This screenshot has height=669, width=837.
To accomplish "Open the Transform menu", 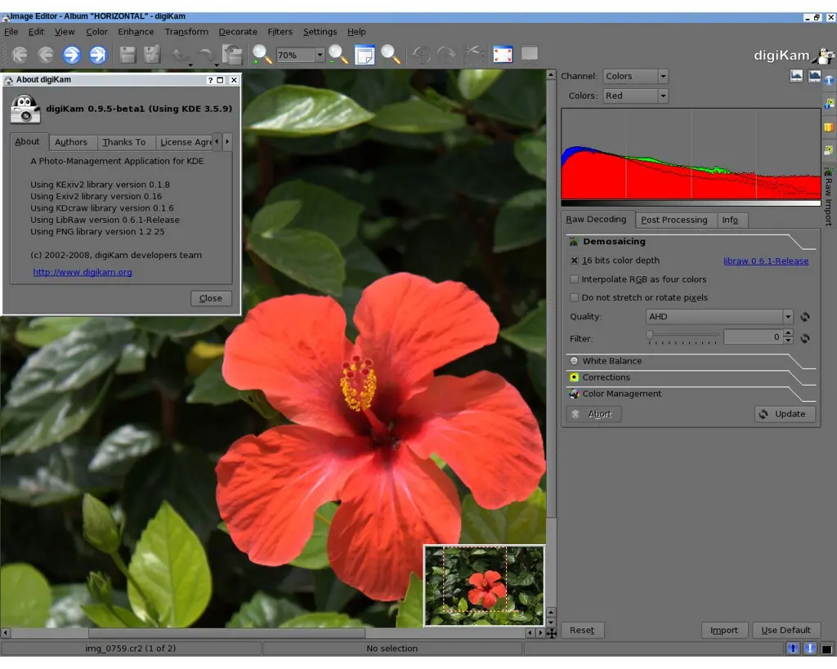I will pyautogui.click(x=186, y=32).
